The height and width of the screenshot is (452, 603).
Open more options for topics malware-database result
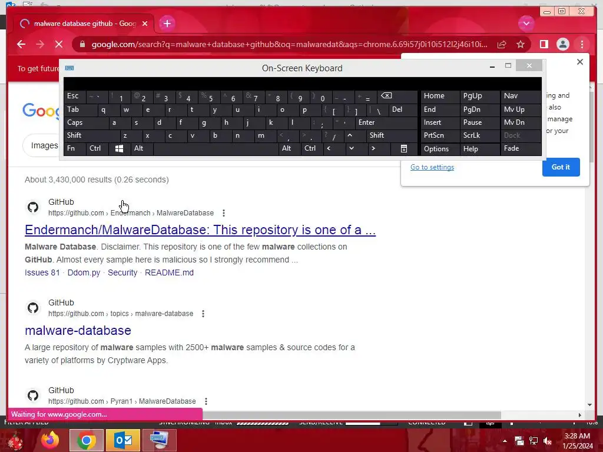(x=203, y=314)
